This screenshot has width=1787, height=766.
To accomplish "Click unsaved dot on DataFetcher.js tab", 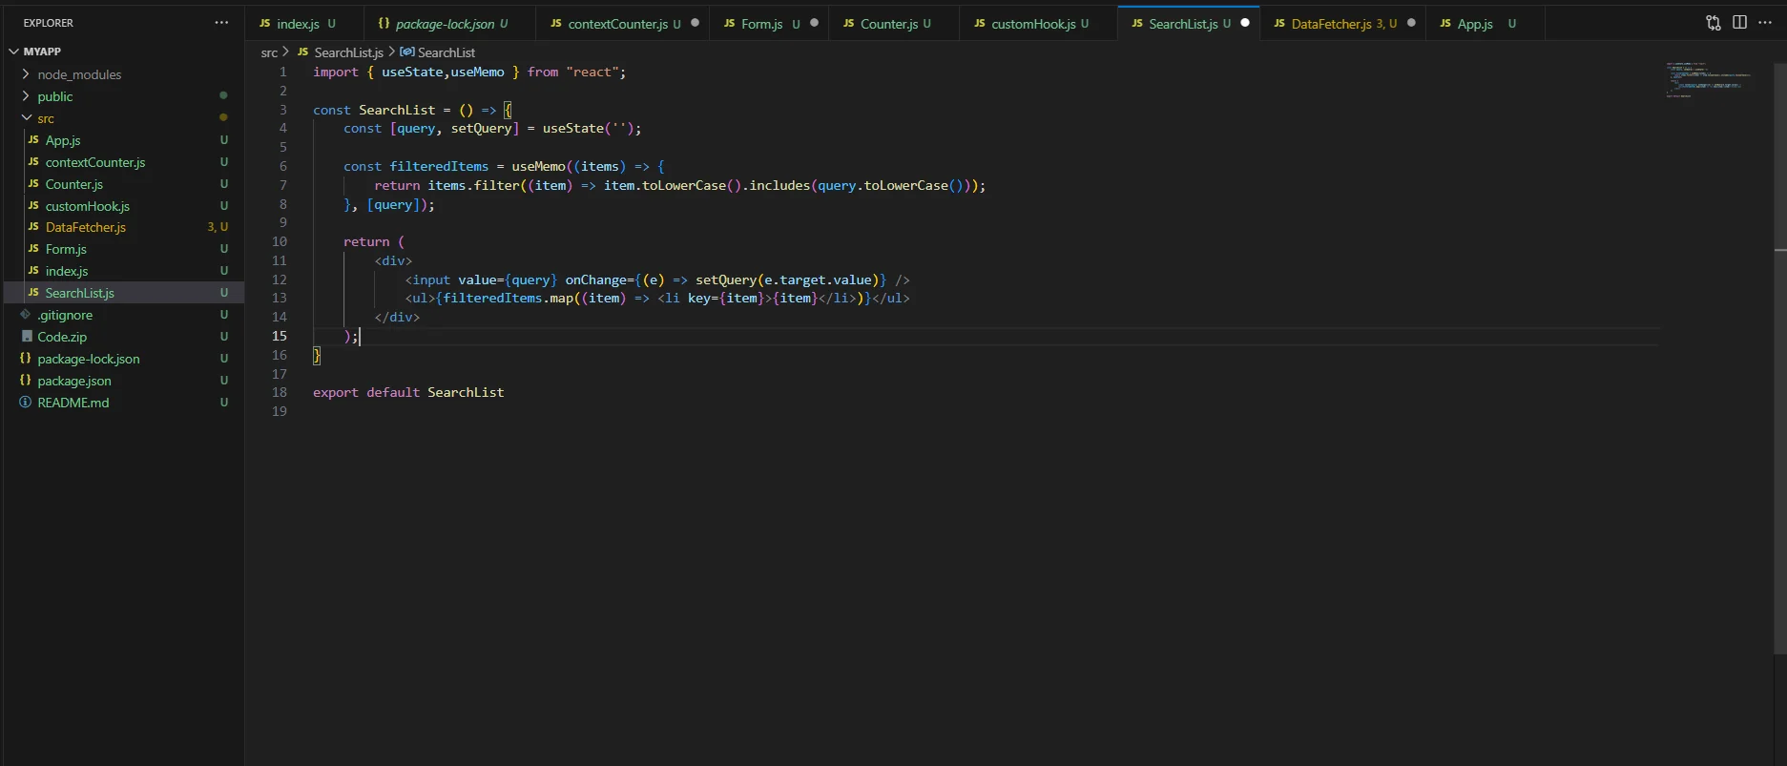I will pos(1411,23).
